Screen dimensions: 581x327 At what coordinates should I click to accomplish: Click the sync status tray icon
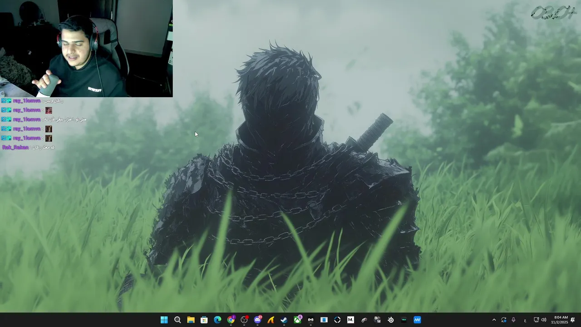(503, 320)
